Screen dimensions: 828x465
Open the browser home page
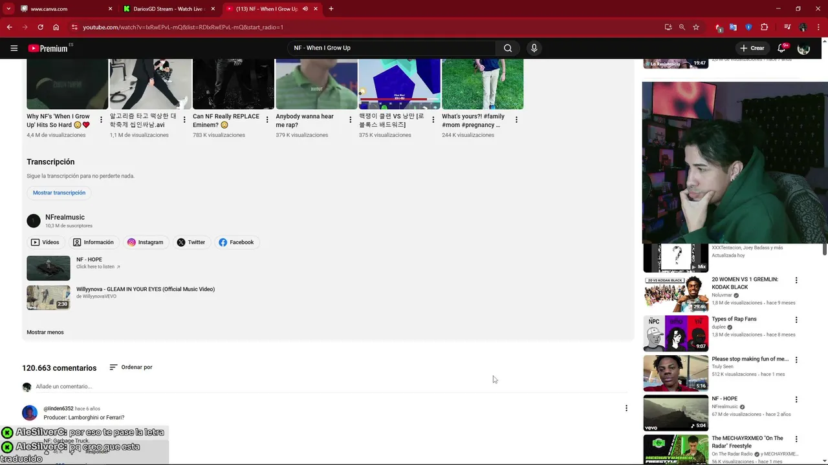[x=56, y=27]
